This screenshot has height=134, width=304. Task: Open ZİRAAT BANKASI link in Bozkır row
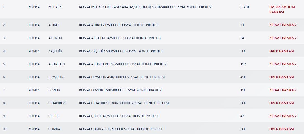[283, 90]
